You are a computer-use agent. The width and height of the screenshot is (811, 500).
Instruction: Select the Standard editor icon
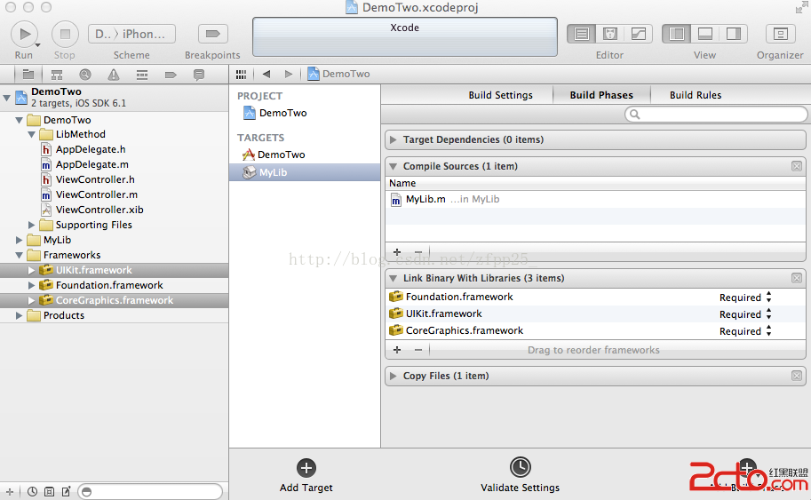582,34
